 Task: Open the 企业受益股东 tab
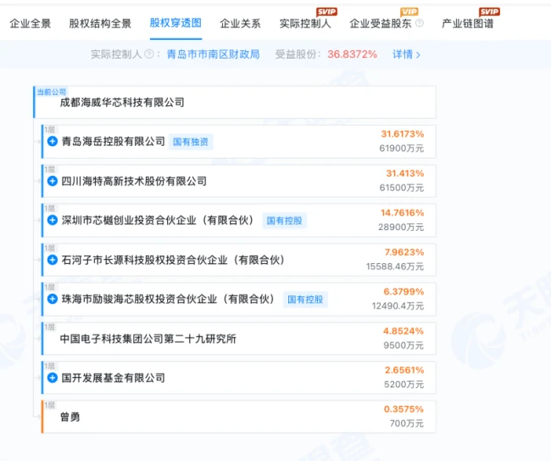pos(381,24)
